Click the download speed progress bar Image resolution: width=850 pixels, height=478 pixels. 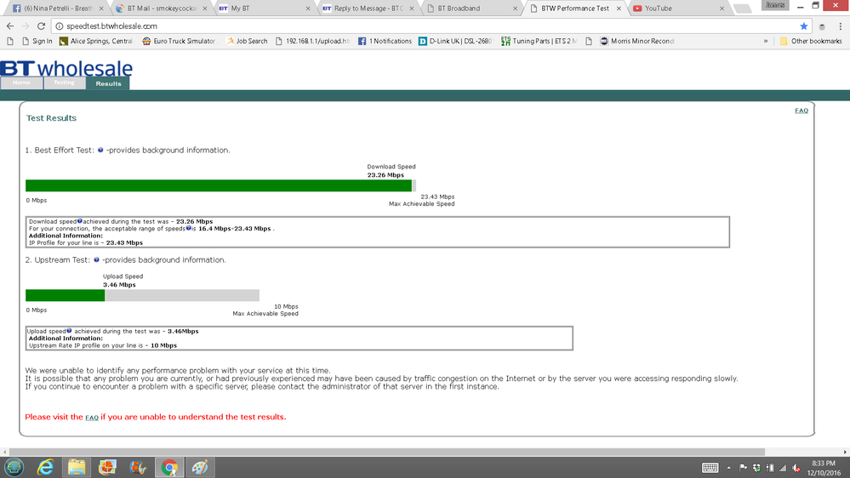coord(220,186)
